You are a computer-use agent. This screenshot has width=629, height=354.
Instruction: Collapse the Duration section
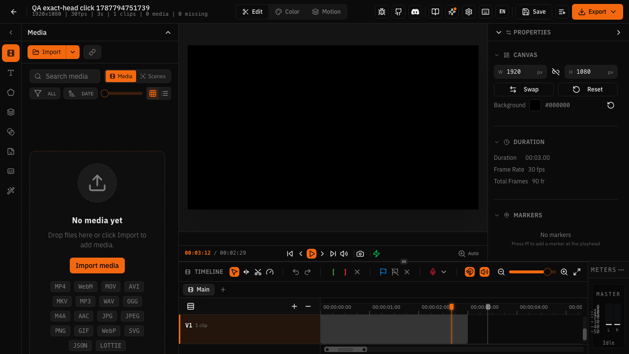[x=497, y=142]
